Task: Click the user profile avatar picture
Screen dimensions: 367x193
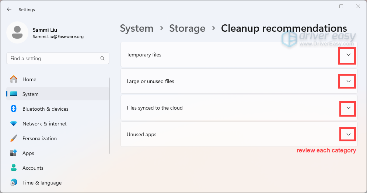Action: [17, 32]
